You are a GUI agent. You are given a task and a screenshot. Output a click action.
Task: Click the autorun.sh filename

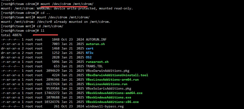pos(95,44)
